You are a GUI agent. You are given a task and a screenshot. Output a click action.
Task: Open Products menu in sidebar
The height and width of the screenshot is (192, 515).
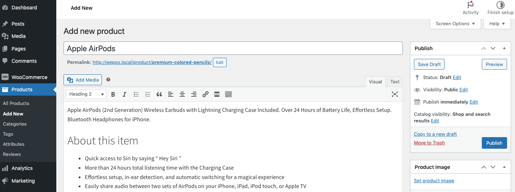(x=28, y=90)
